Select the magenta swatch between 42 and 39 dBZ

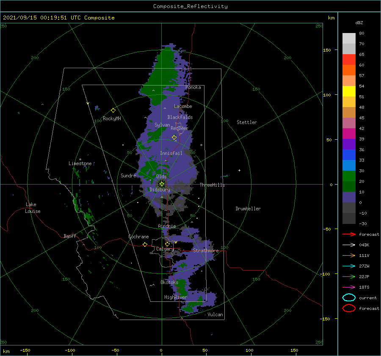[349, 134]
